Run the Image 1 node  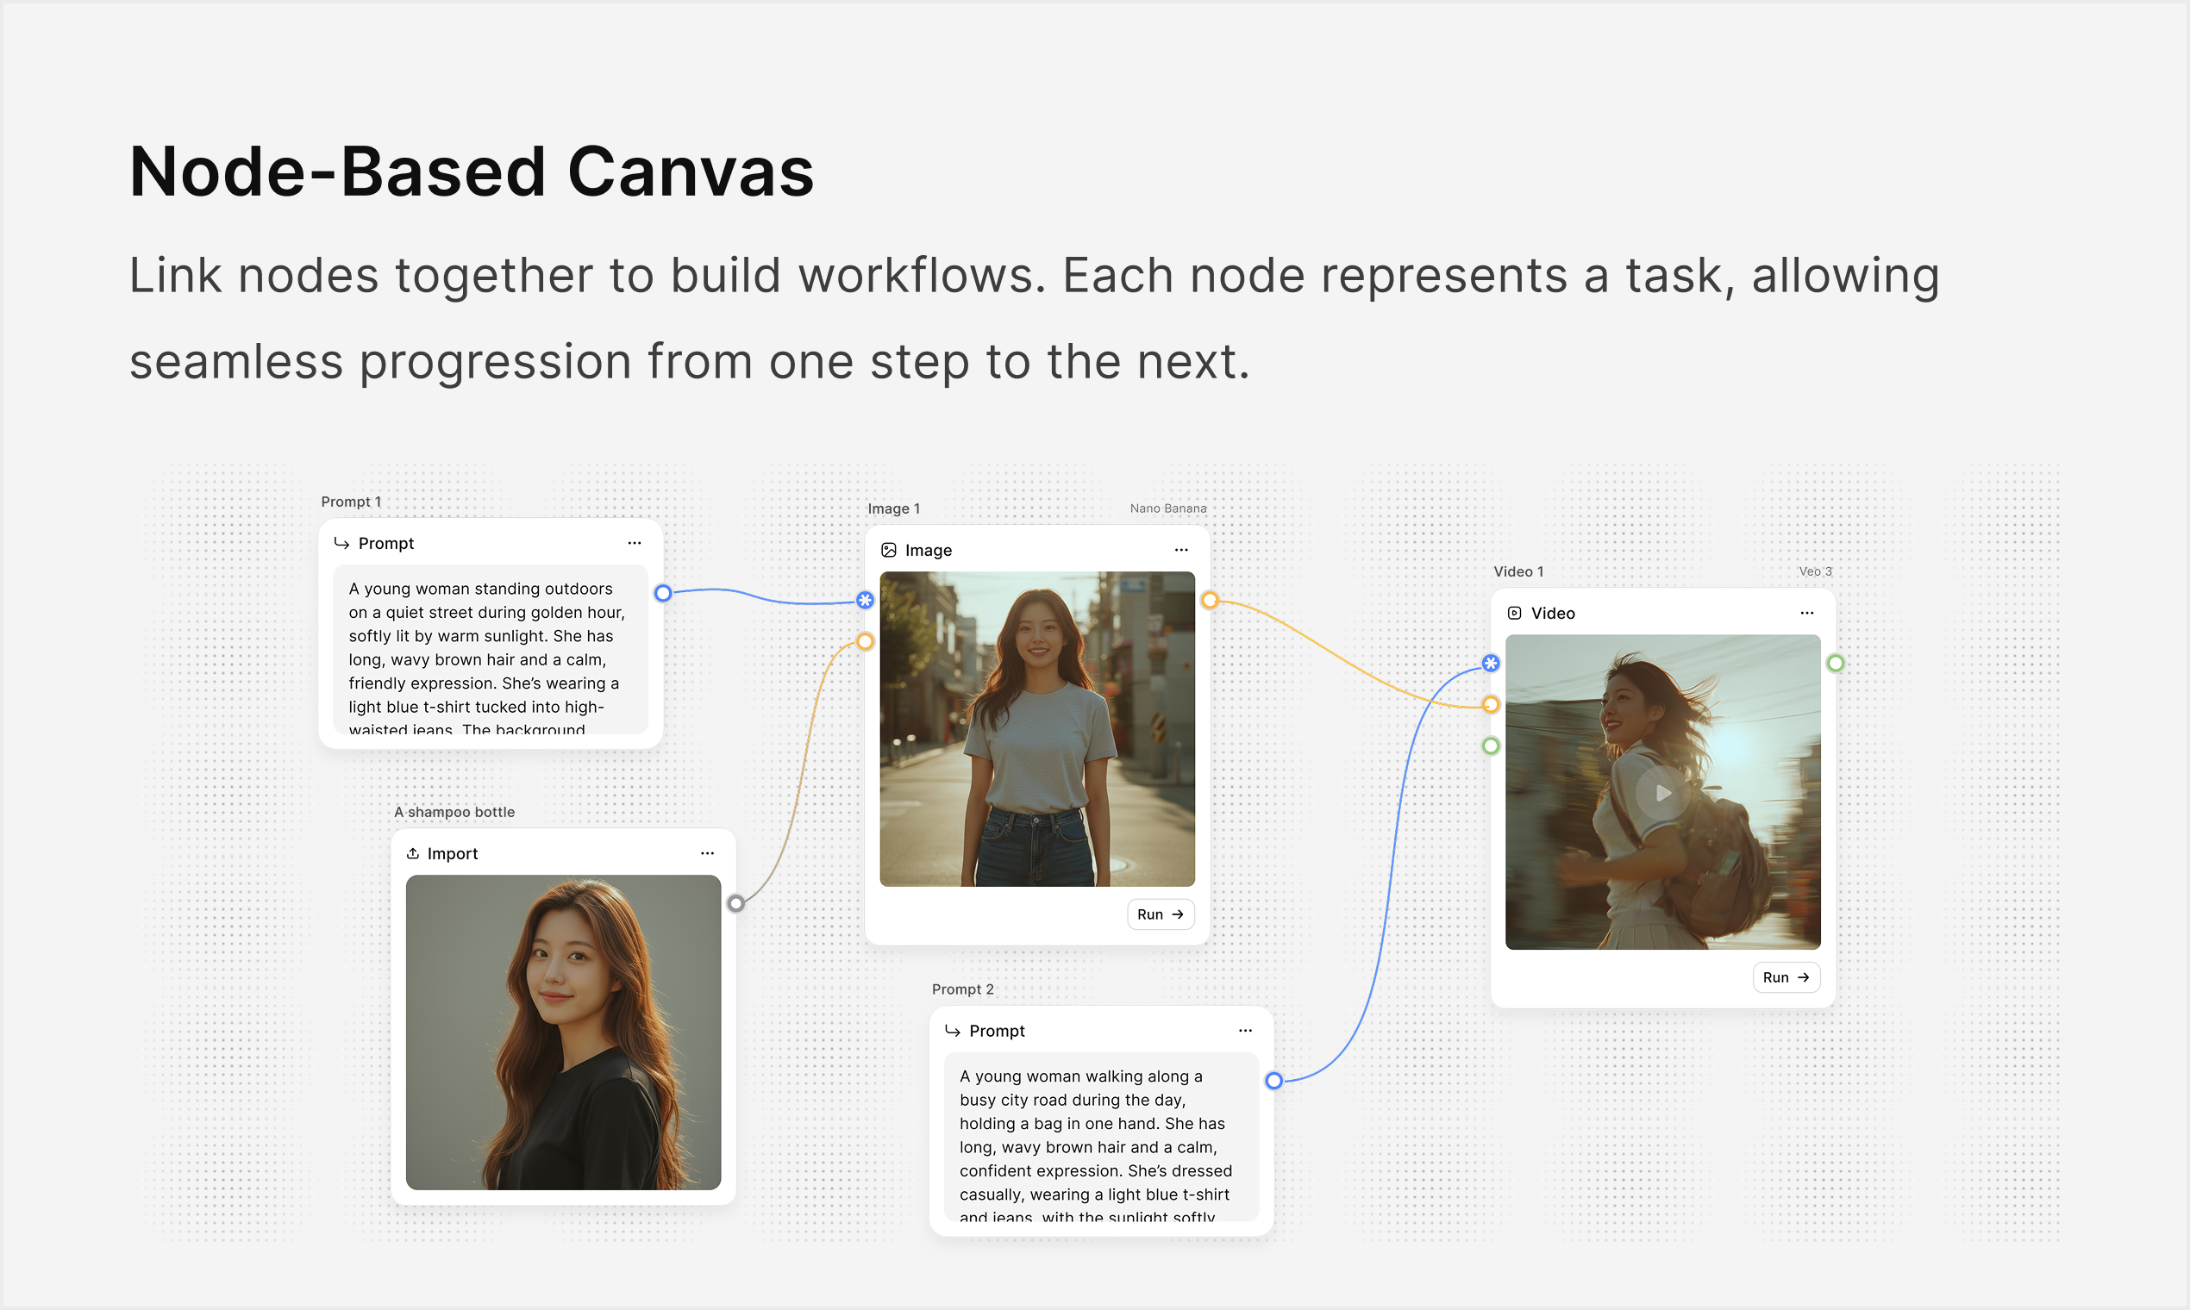click(x=1161, y=914)
